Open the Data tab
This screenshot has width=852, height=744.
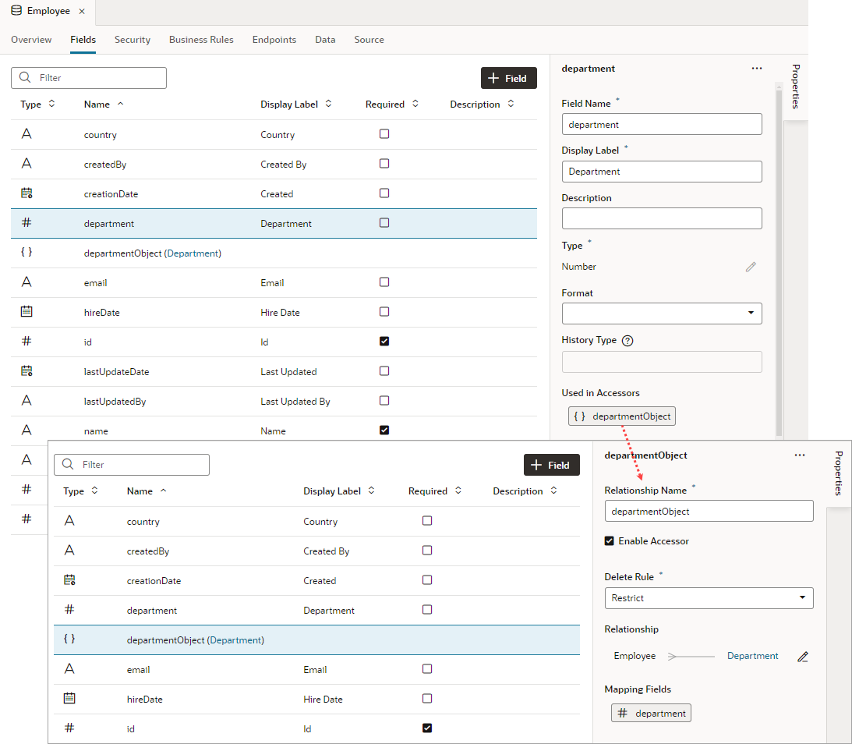(325, 40)
